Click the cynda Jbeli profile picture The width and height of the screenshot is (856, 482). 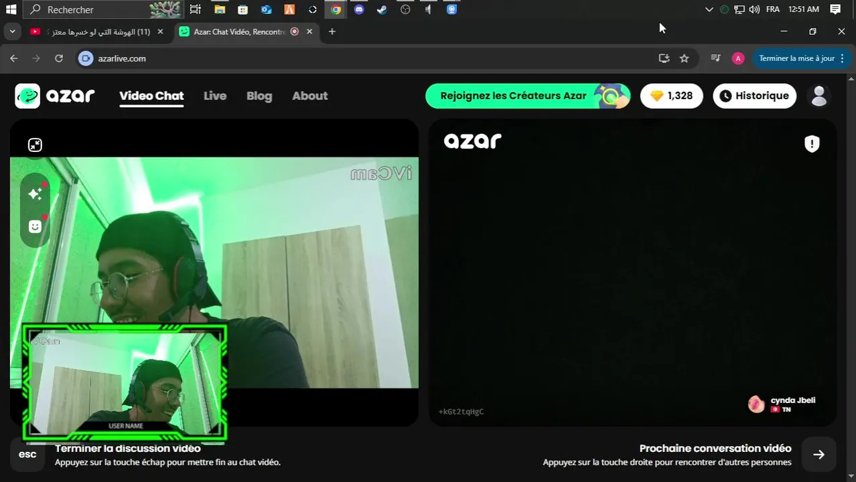pos(756,404)
